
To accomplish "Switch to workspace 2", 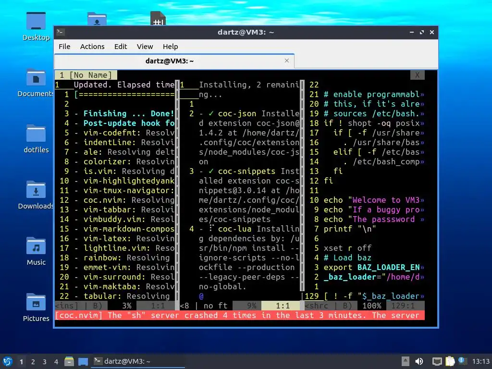I will [x=33, y=362].
